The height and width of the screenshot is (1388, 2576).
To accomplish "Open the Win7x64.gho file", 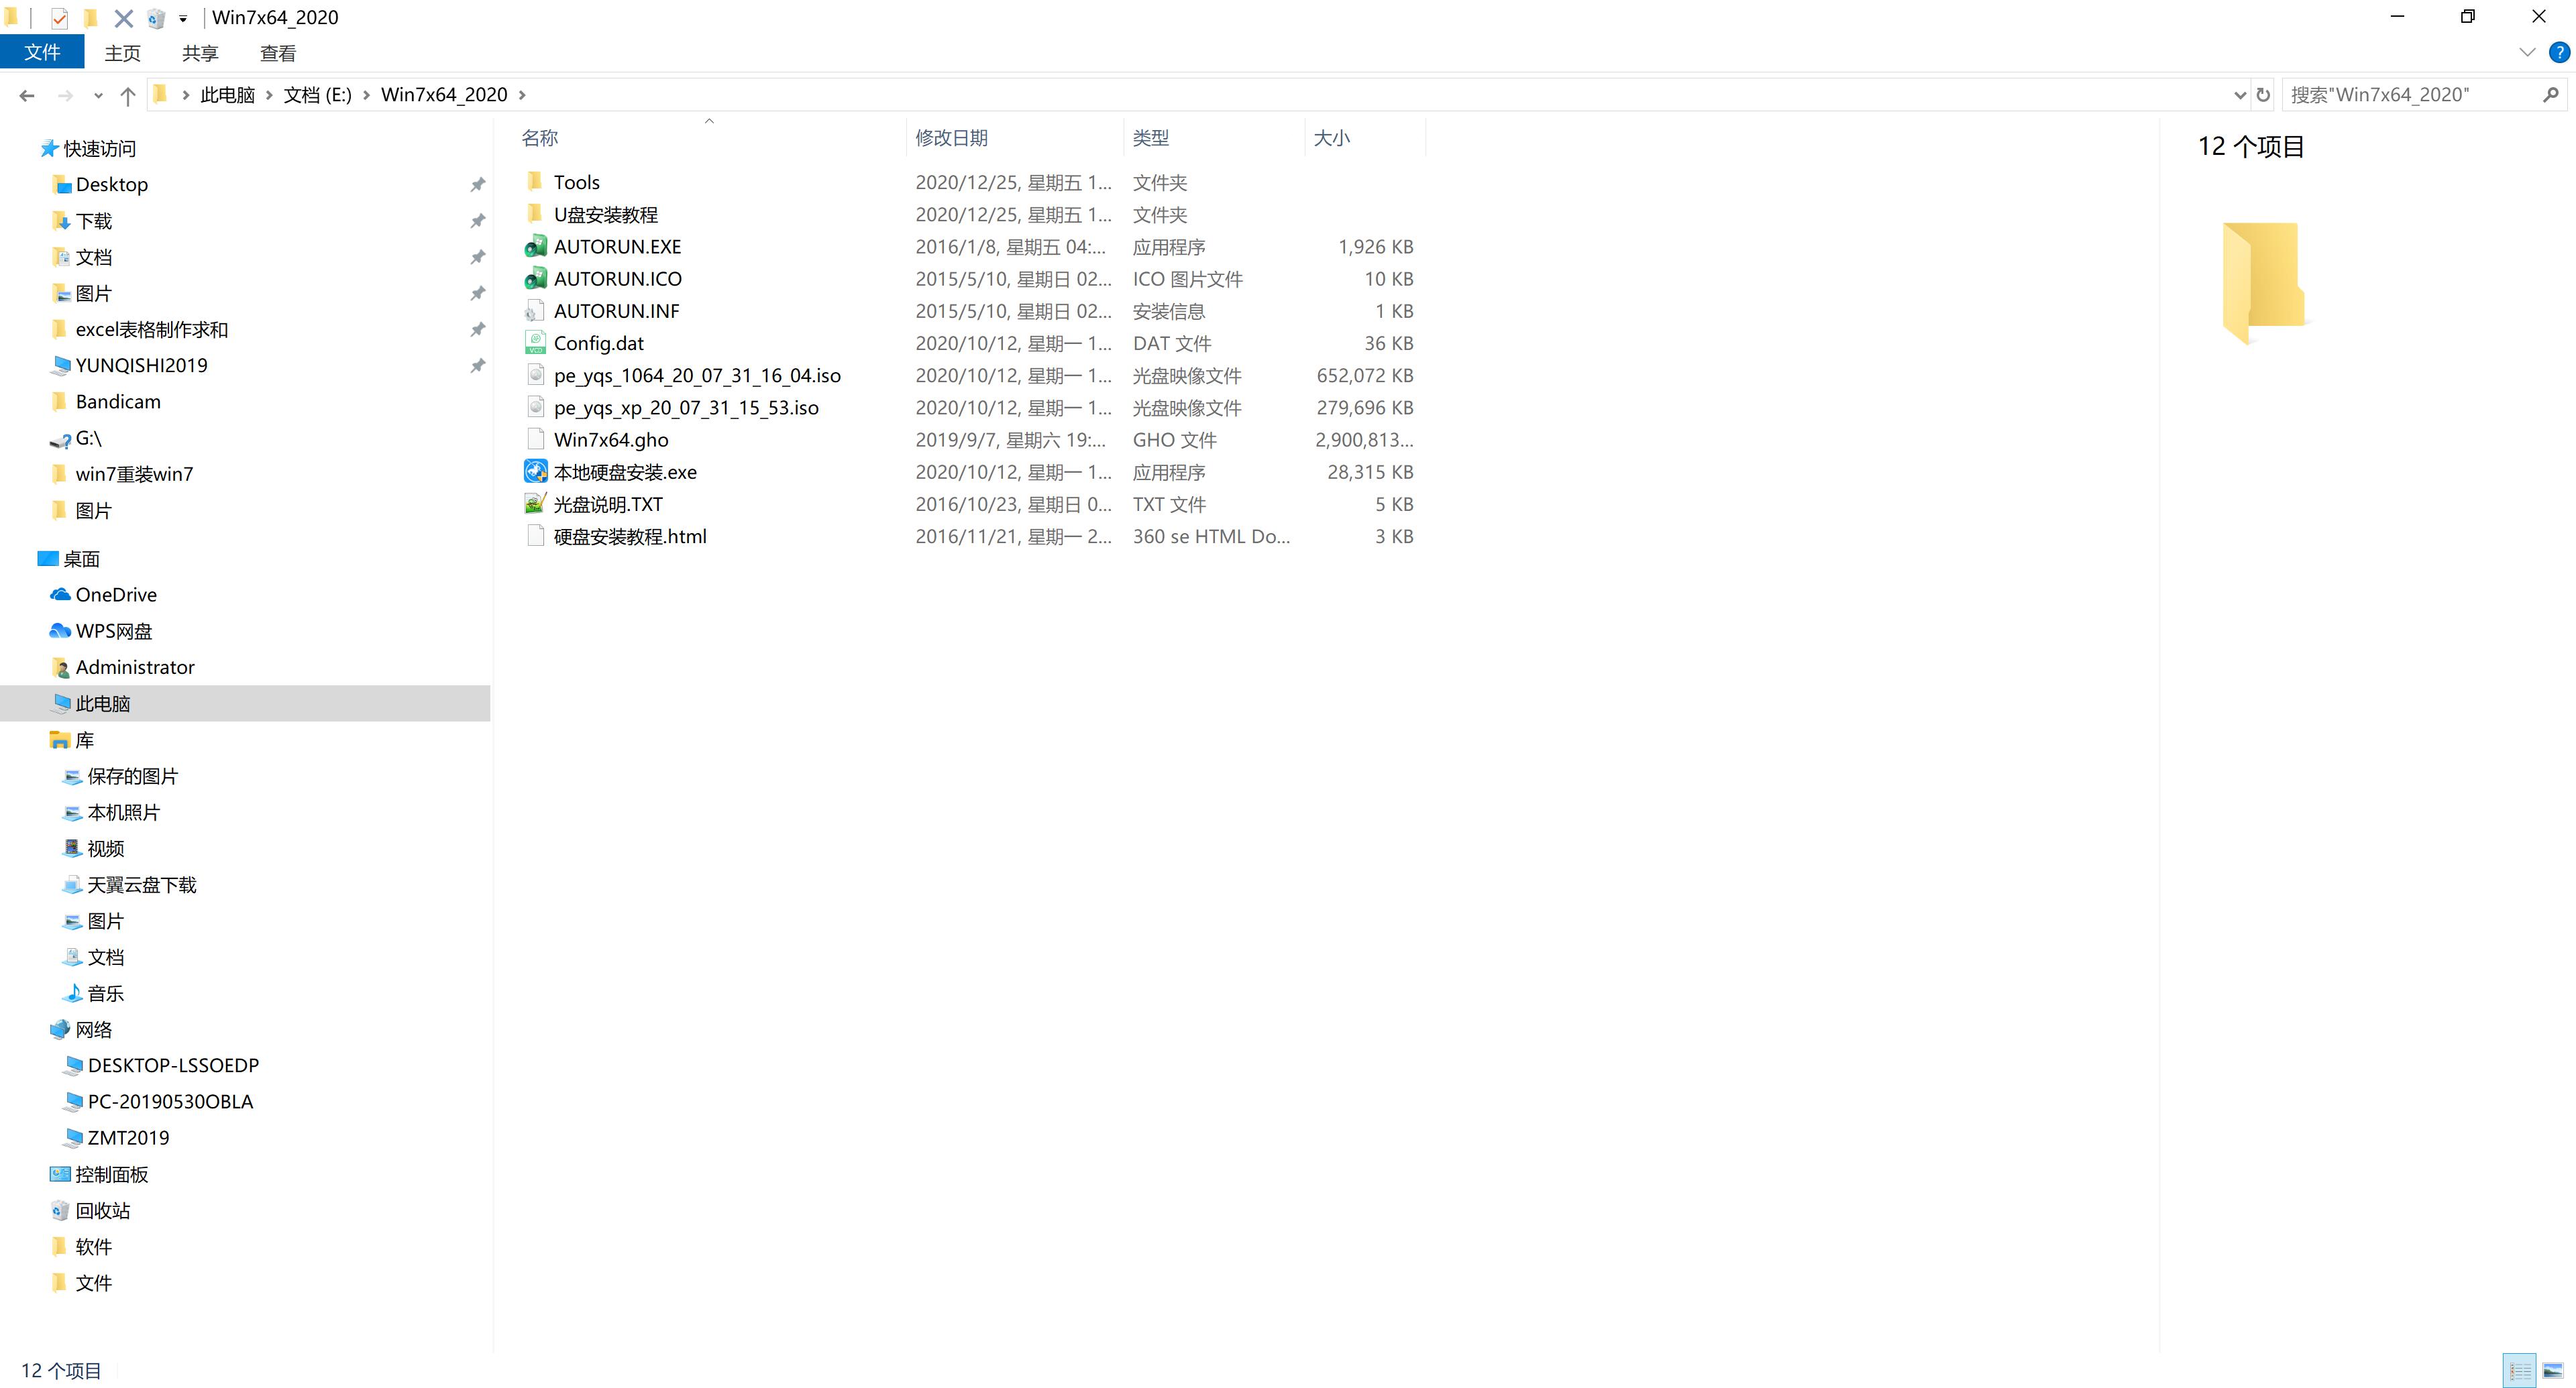I will [x=610, y=439].
